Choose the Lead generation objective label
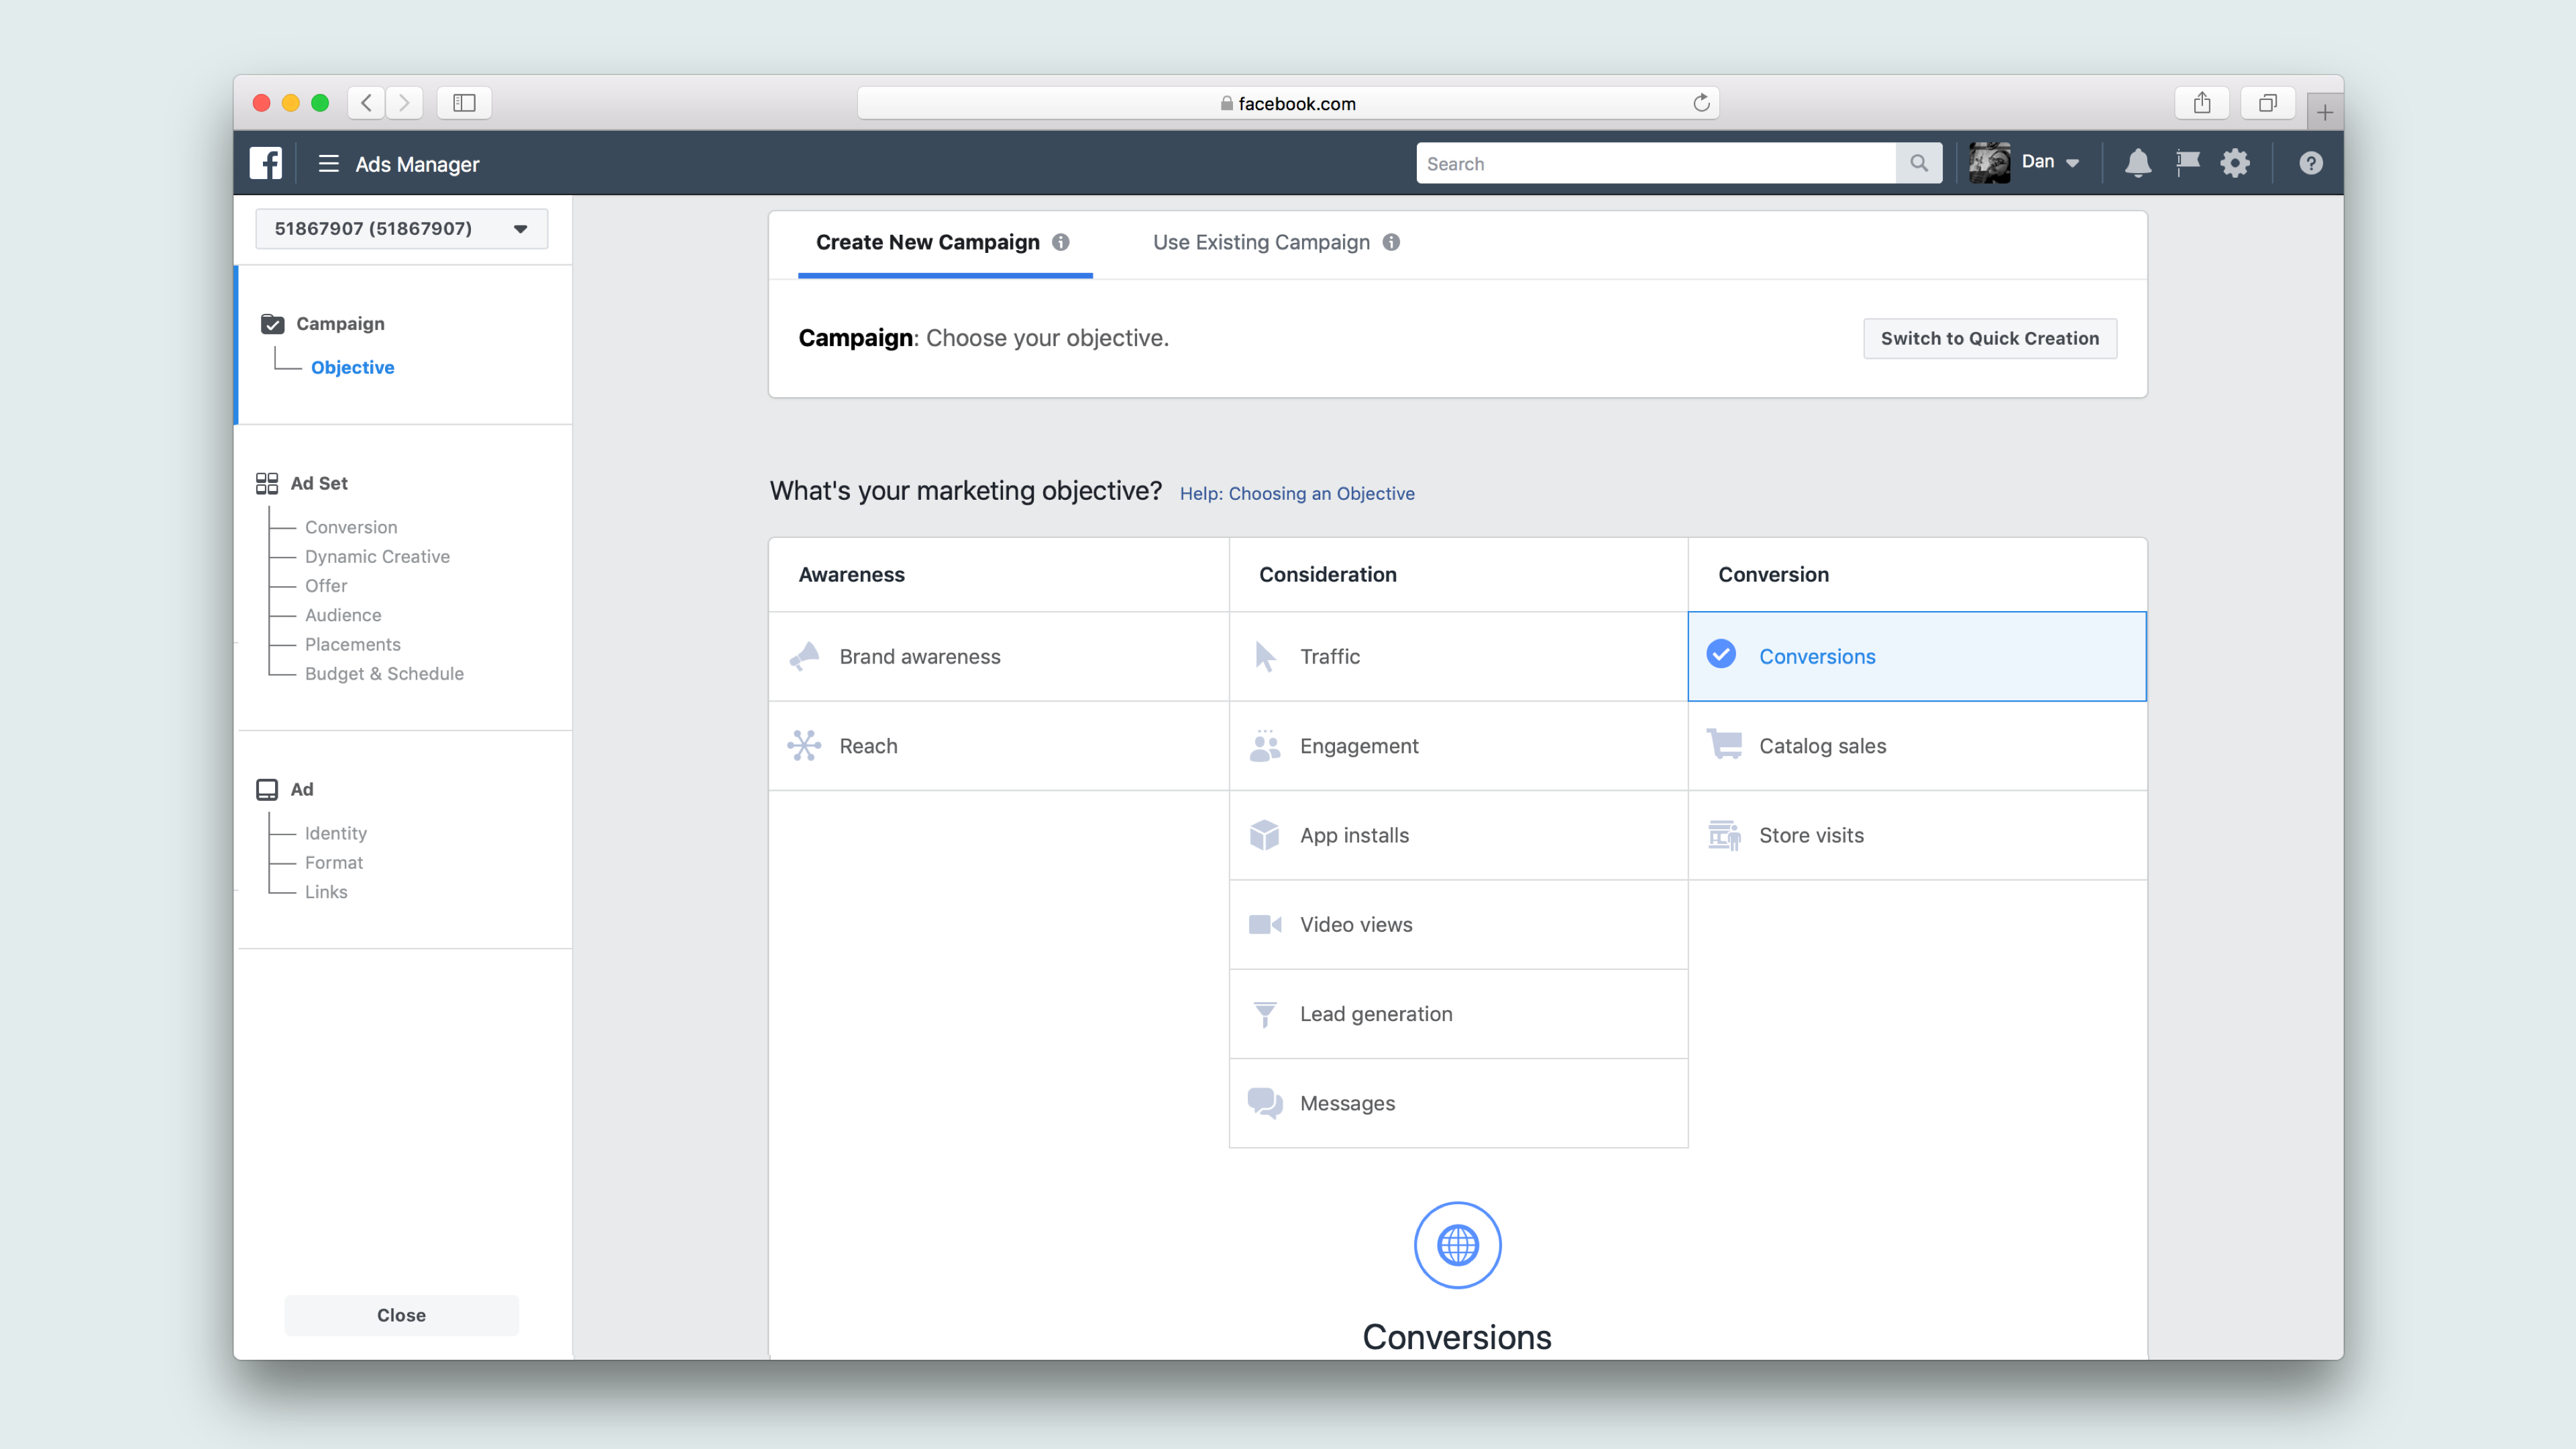The height and width of the screenshot is (1449, 2576). click(1376, 1014)
